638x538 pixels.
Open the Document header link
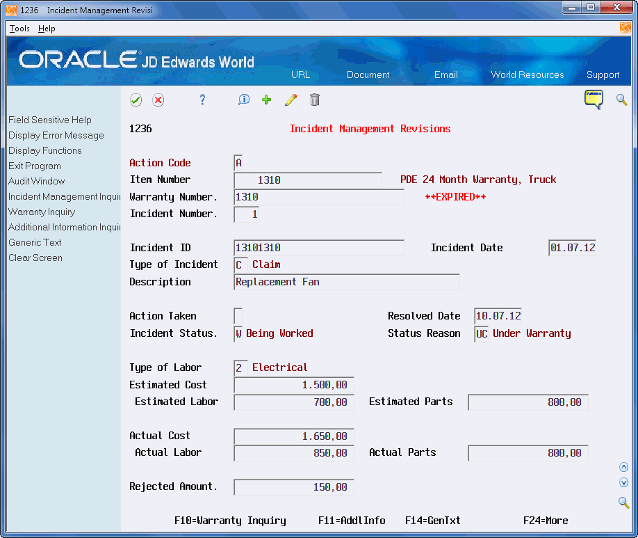click(x=368, y=74)
